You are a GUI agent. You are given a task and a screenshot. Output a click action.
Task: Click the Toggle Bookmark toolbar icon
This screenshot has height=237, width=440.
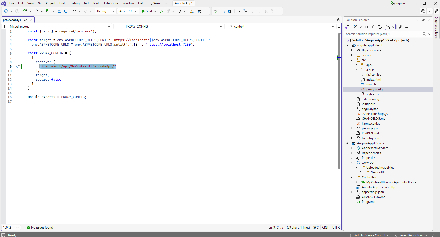[x=253, y=11]
